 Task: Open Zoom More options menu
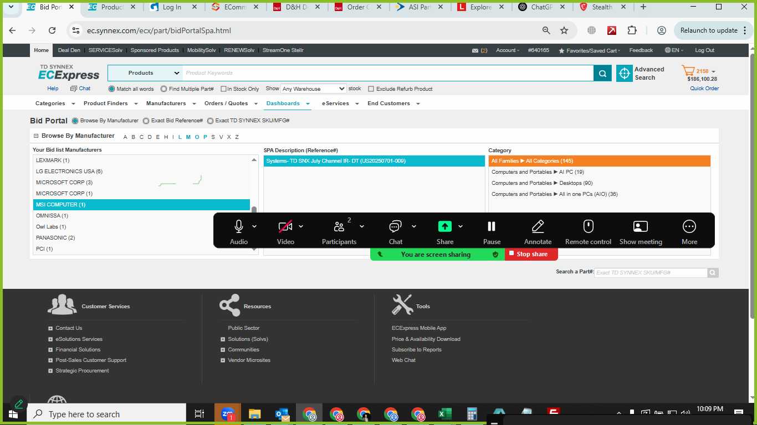click(x=689, y=232)
